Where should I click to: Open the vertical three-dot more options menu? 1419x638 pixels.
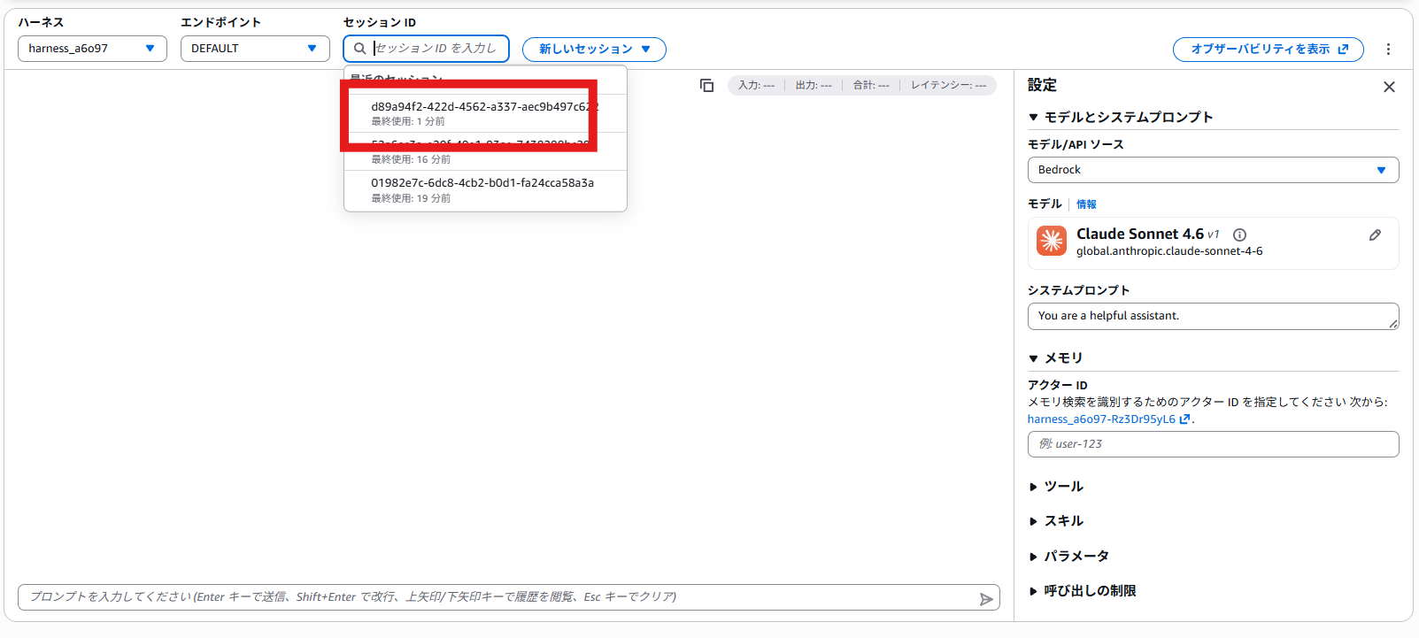pyautogui.click(x=1388, y=50)
